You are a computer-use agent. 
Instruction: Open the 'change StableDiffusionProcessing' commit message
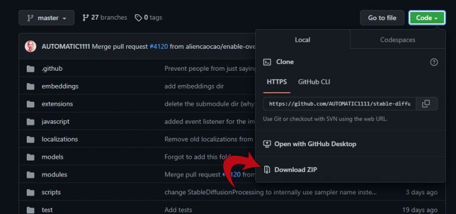271,193
